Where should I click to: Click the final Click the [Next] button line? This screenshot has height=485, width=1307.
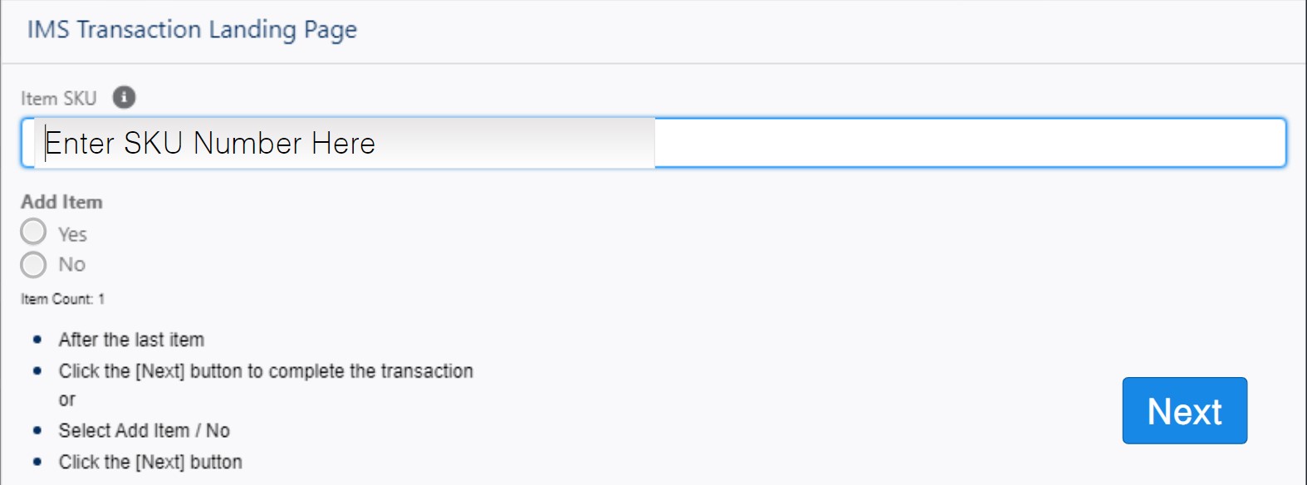(150, 462)
